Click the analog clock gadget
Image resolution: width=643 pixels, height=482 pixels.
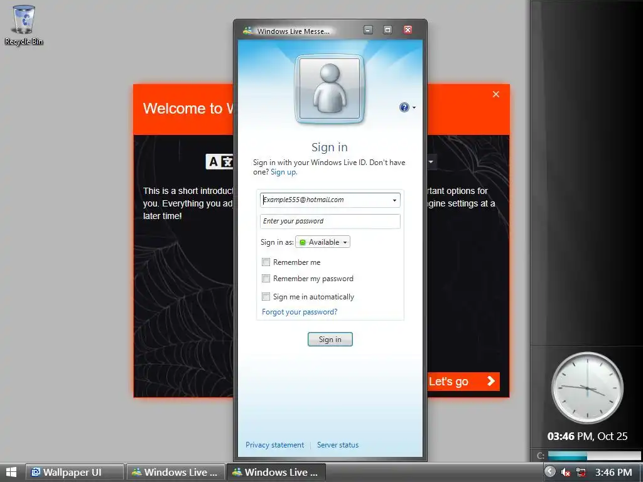[587, 388]
